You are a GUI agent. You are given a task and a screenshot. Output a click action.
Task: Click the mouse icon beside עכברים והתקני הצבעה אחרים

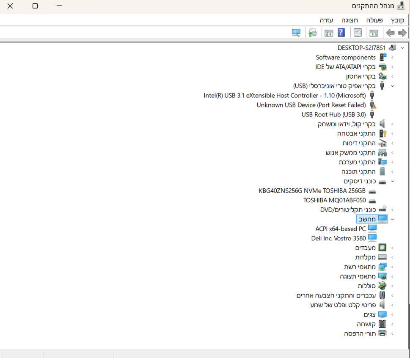click(x=382, y=295)
